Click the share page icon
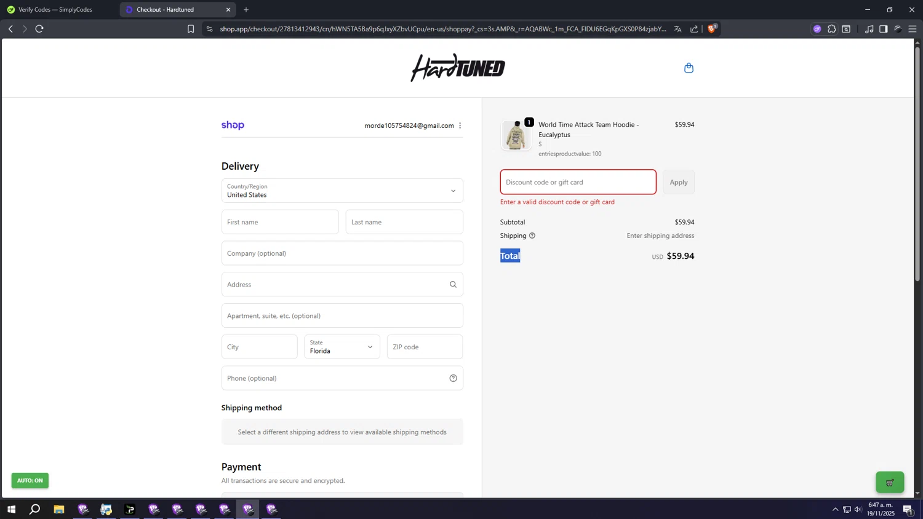The height and width of the screenshot is (519, 923). coord(694,29)
